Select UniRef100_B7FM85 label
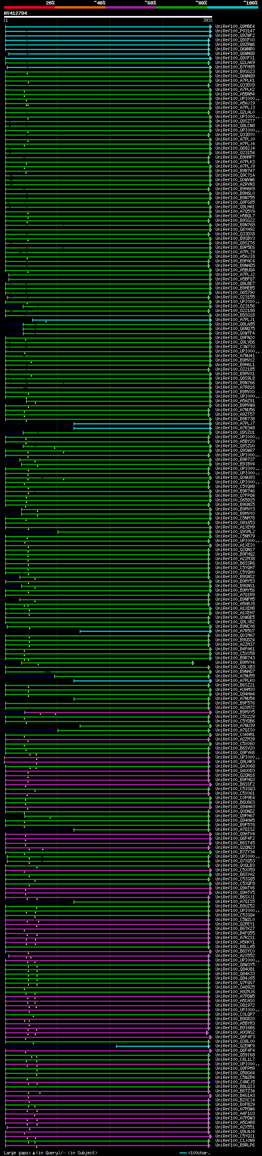Image resolution: width=262 pixels, height=1156 pixels. (x=235, y=67)
